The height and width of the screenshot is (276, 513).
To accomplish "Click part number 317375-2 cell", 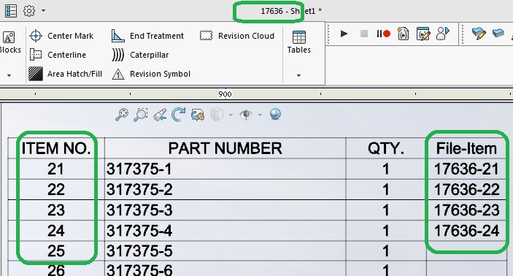I will 225,189.
